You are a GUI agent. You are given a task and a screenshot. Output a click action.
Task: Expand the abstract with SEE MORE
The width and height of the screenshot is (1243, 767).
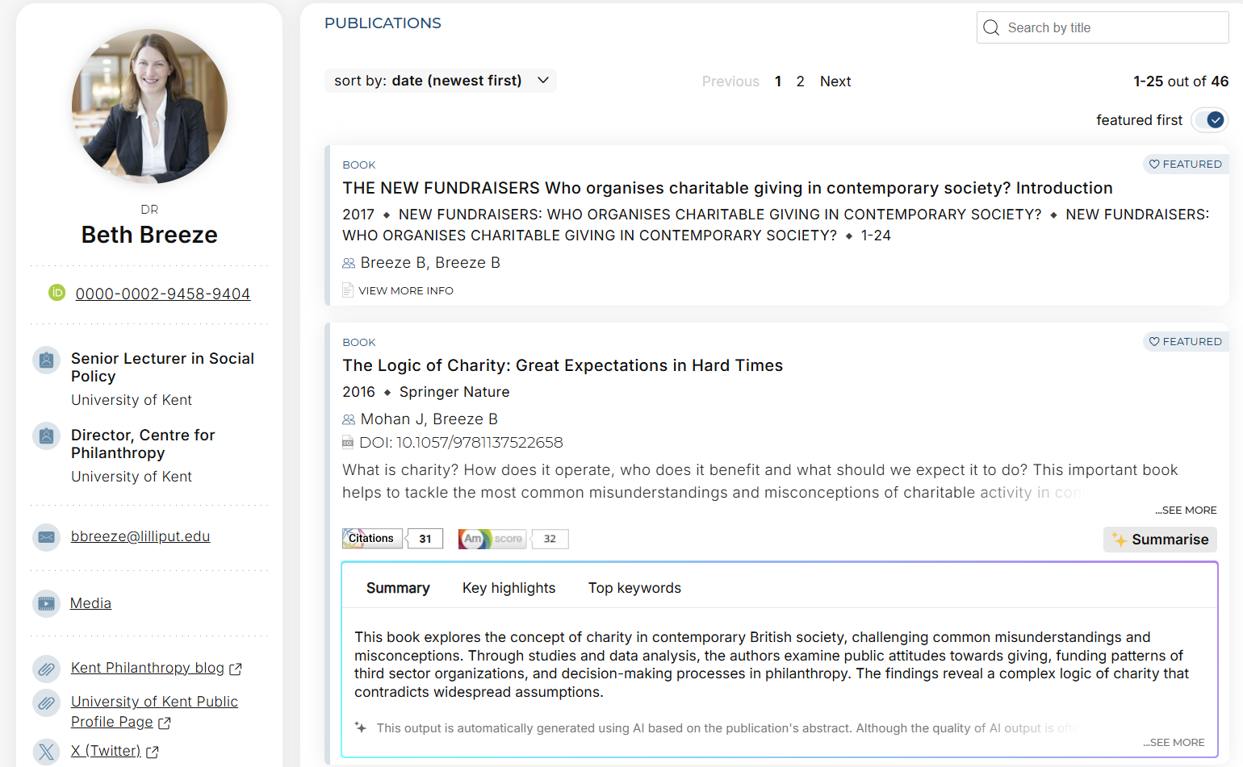pos(1186,511)
